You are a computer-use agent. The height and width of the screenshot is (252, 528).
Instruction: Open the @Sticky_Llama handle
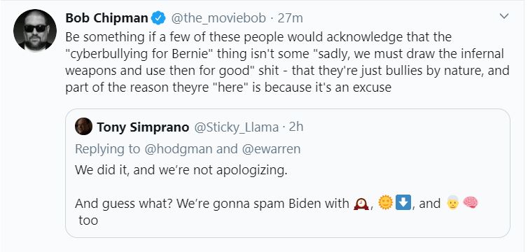(237, 127)
